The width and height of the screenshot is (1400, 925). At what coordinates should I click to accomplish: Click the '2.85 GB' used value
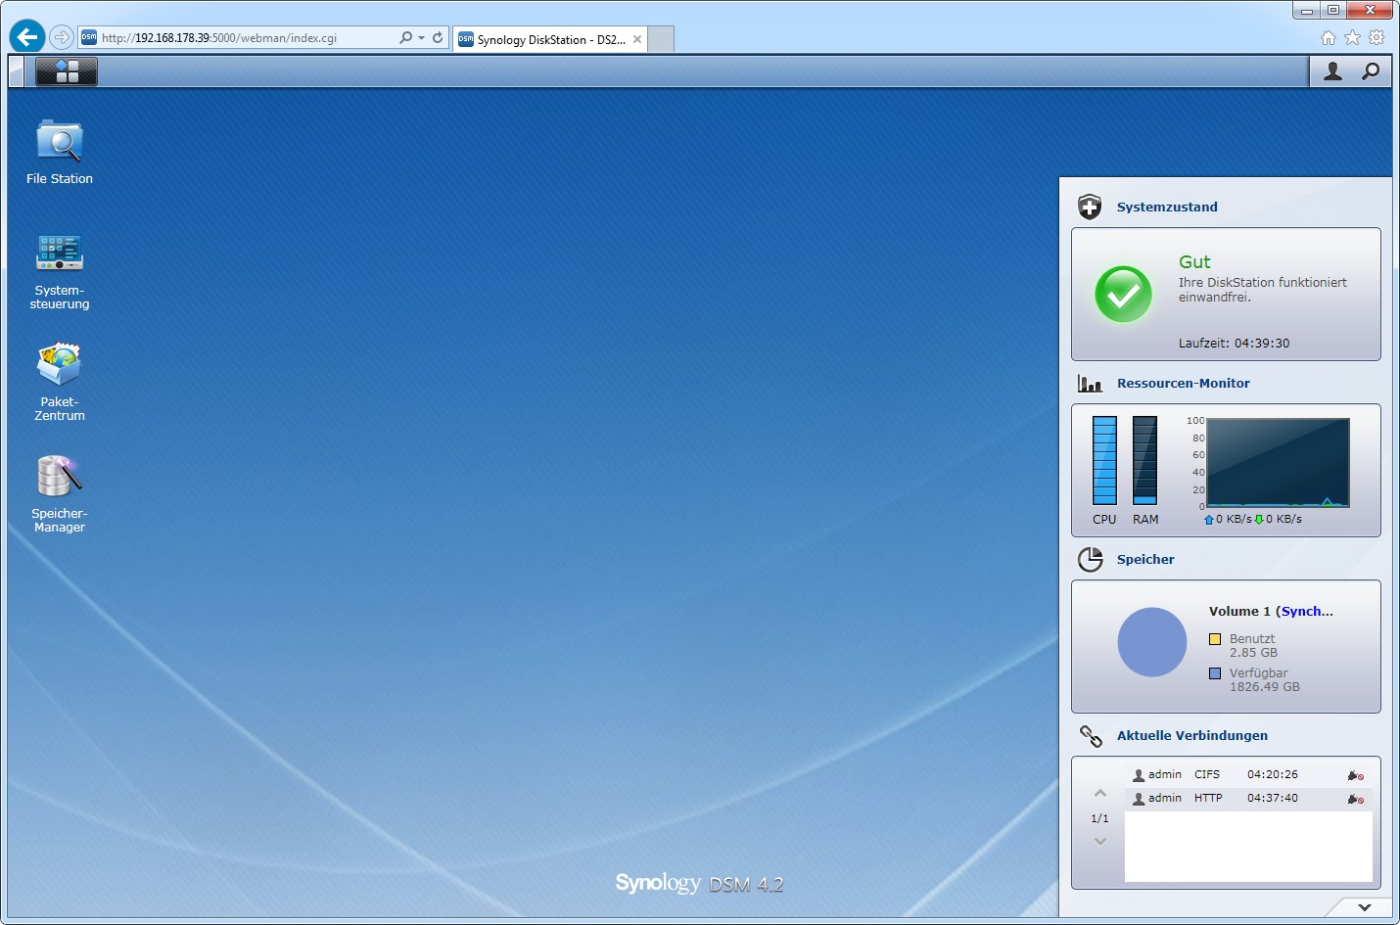1253,653
